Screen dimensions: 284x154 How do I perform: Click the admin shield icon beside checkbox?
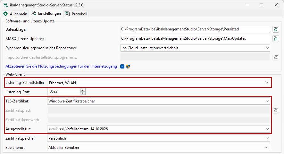tap(128, 66)
